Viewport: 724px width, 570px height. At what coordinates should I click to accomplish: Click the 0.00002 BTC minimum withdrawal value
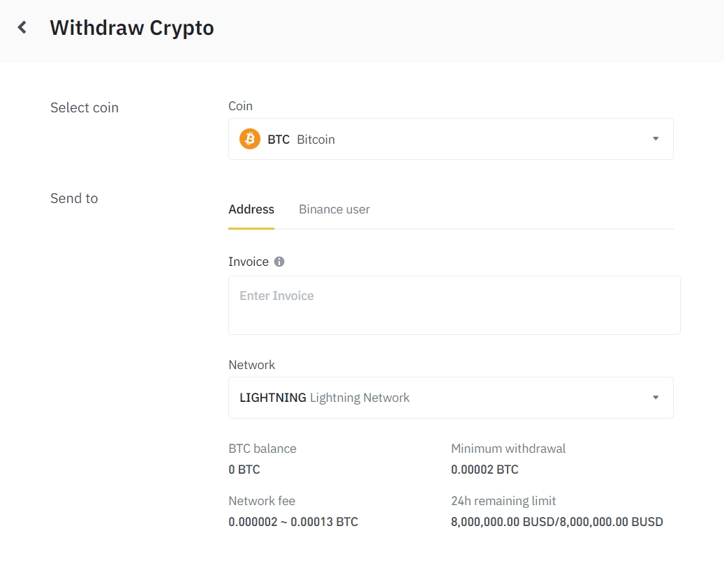coord(485,470)
